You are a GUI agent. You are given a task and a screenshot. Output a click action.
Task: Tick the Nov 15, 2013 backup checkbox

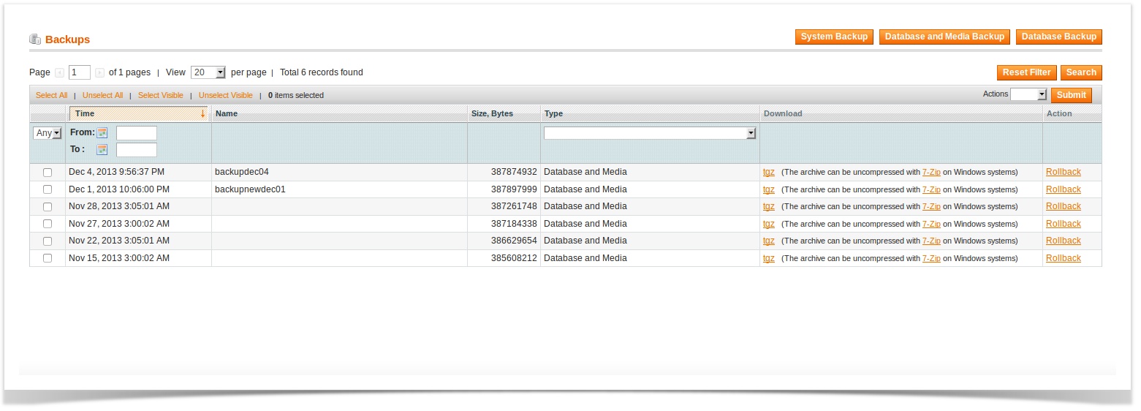click(x=48, y=258)
